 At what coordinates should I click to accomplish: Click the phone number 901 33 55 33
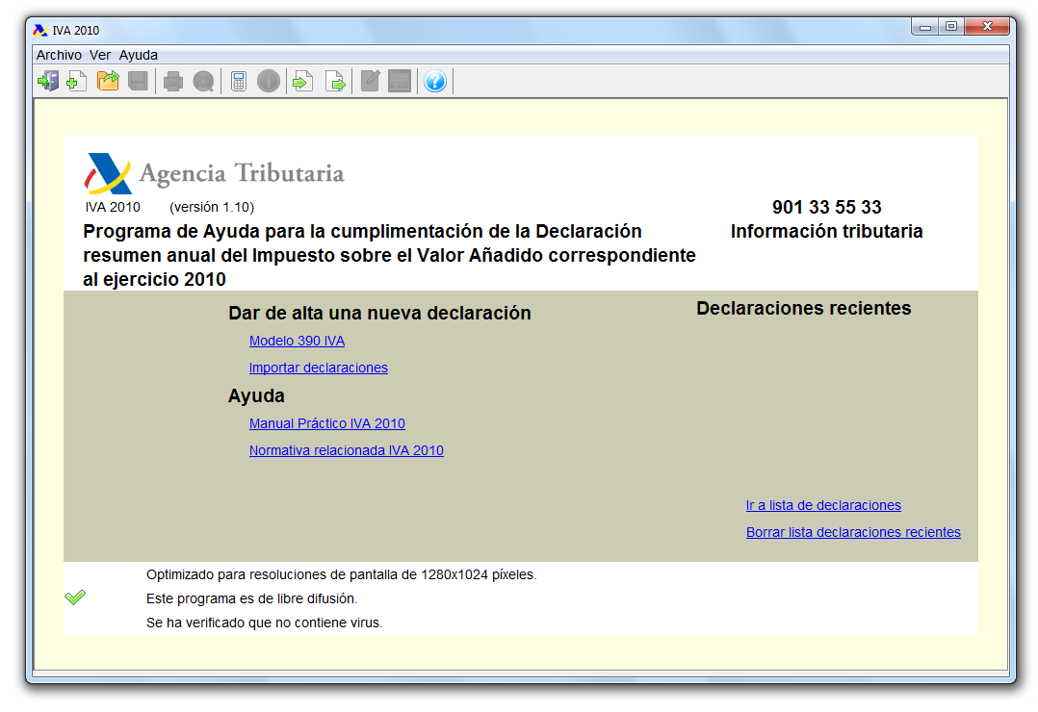[827, 207]
